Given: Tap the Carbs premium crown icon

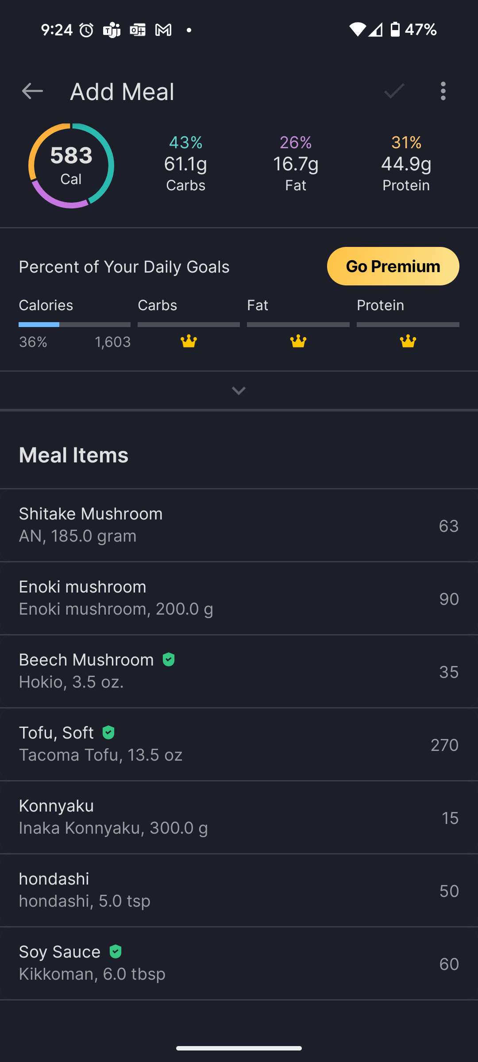Looking at the screenshot, I should tap(189, 341).
